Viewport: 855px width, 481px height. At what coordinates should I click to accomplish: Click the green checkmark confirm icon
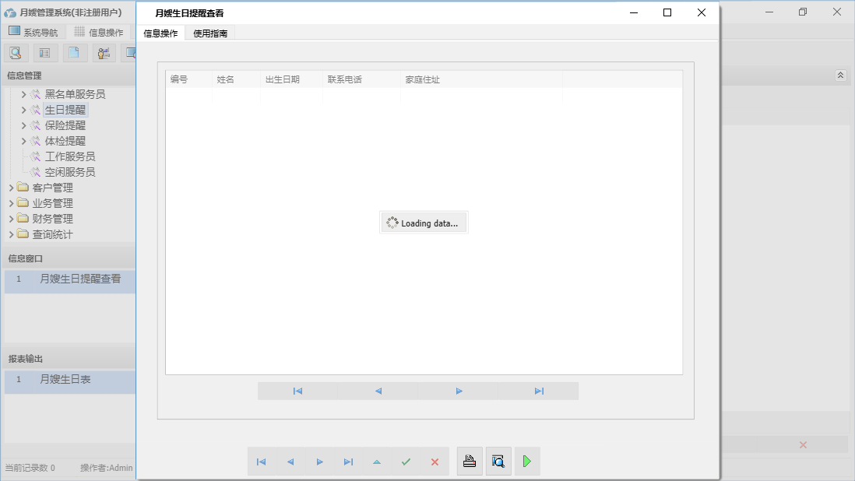click(406, 462)
